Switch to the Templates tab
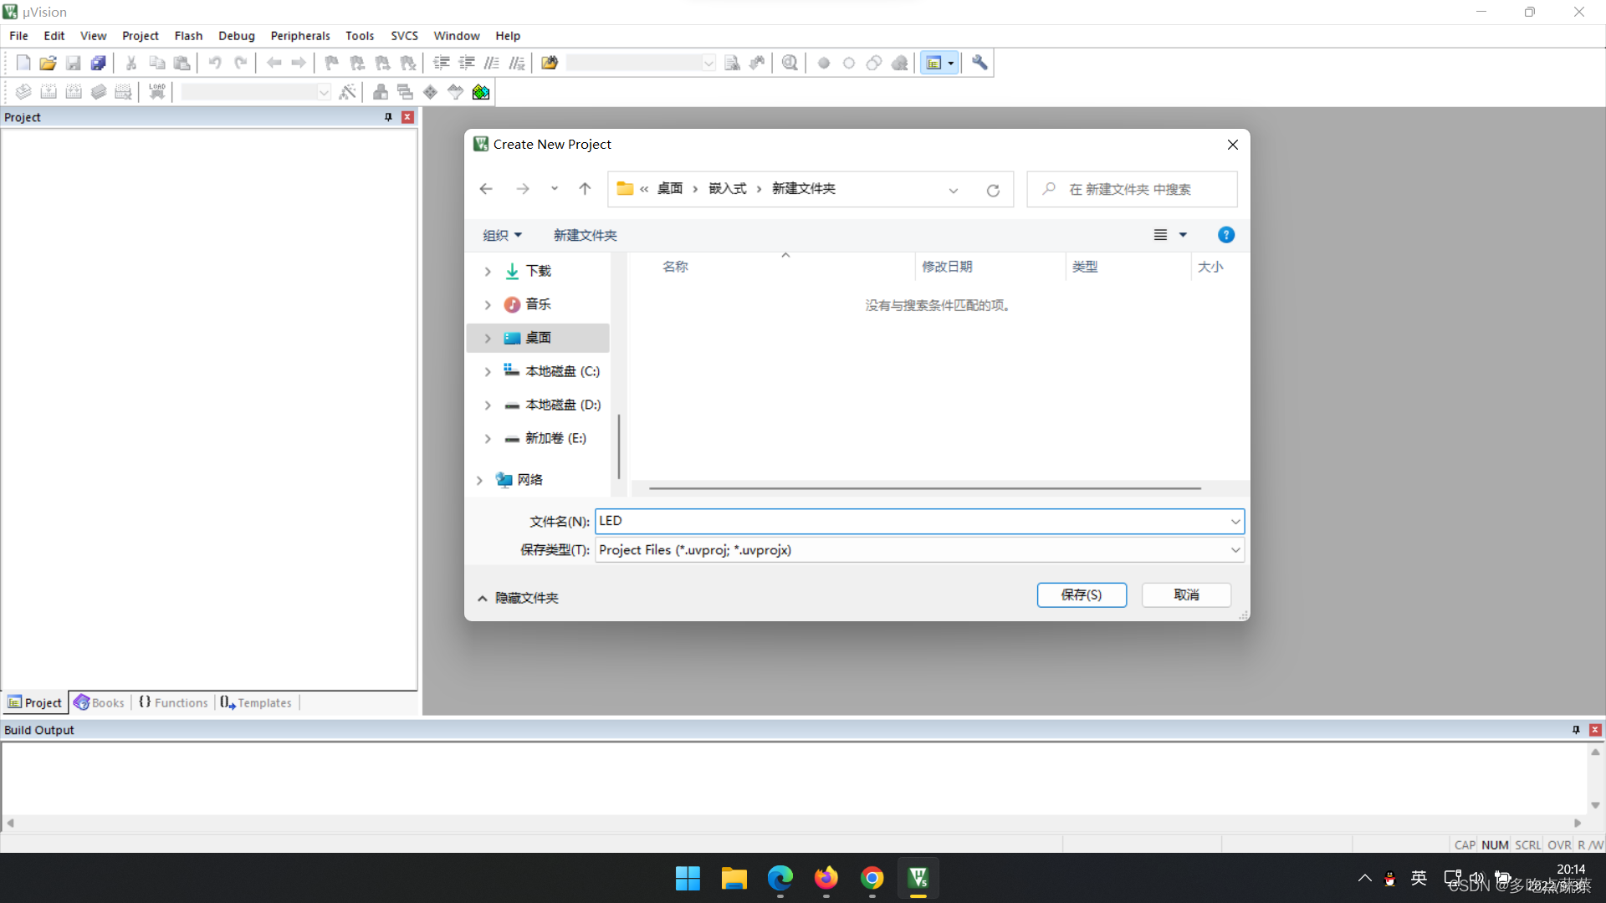This screenshot has height=903, width=1606. tap(263, 702)
